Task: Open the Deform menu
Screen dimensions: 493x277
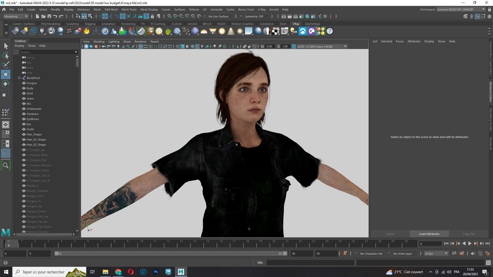Action: click(194, 9)
